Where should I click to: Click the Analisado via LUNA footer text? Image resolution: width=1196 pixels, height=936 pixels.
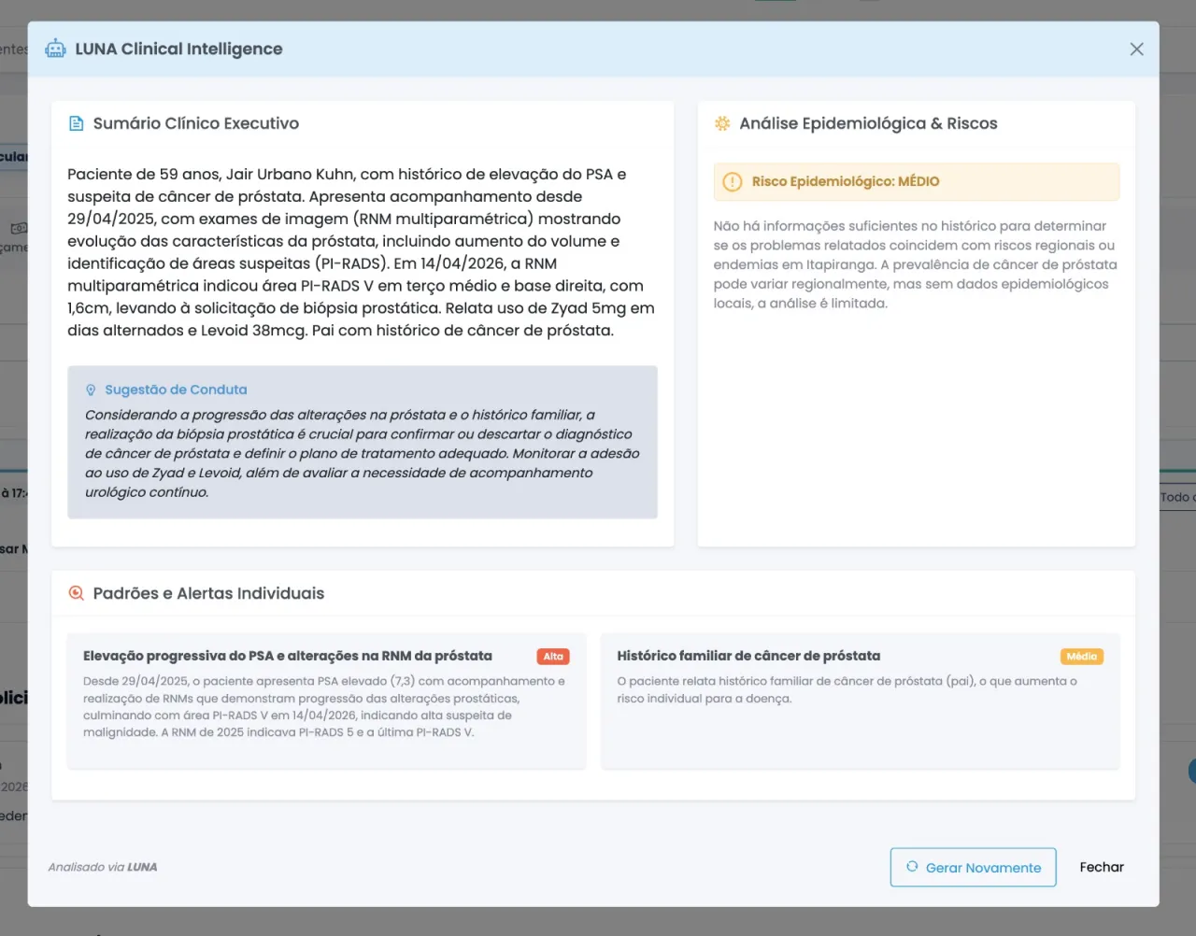pyautogui.click(x=103, y=867)
